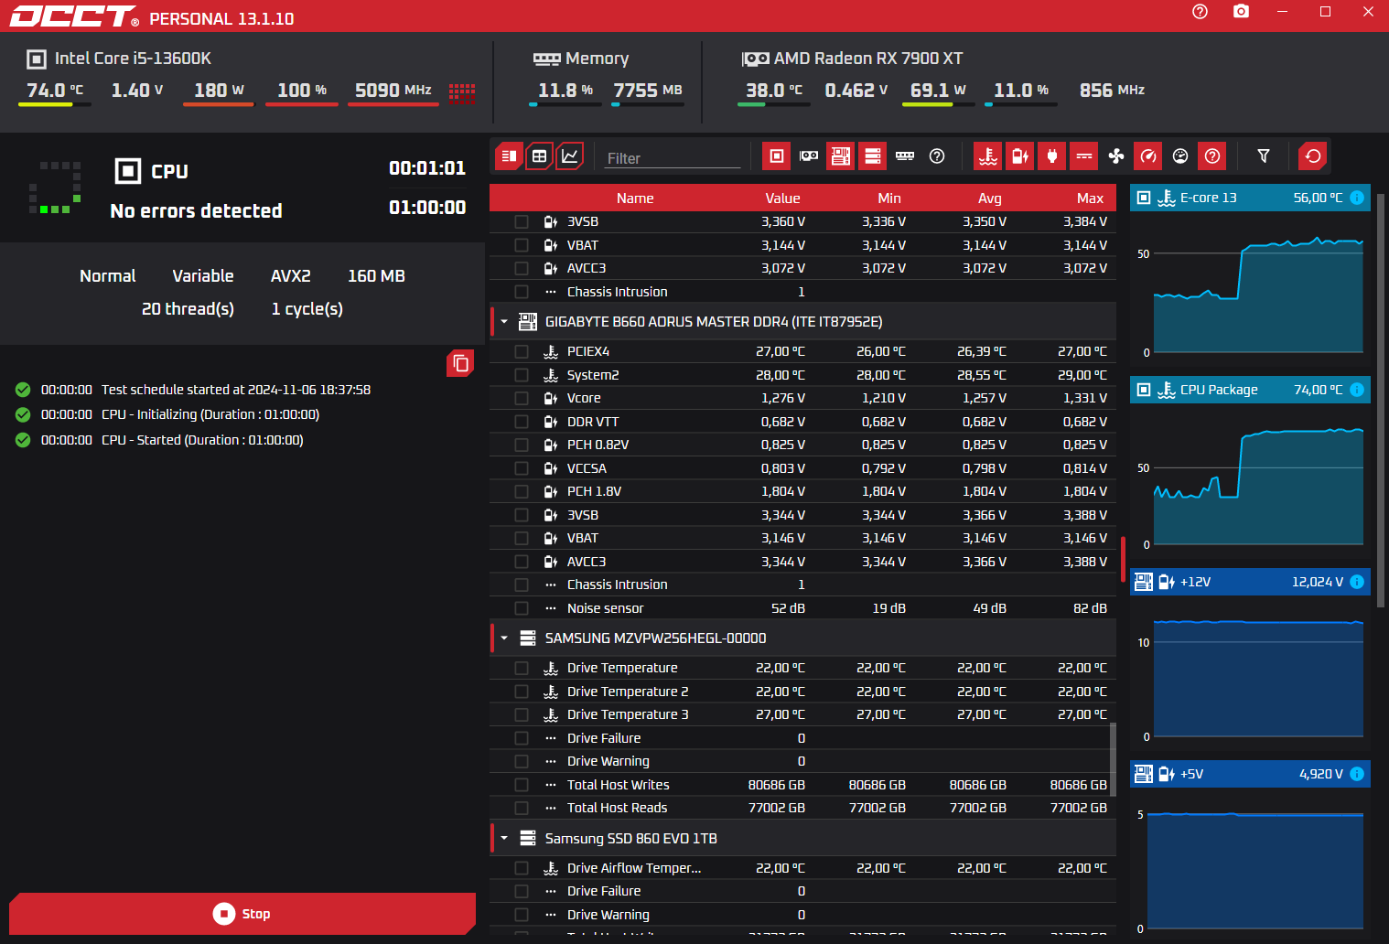Collapse the SAMSUNG MZVPW256HEGL-00000 group
This screenshot has height=944, width=1389.
[504, 638]
